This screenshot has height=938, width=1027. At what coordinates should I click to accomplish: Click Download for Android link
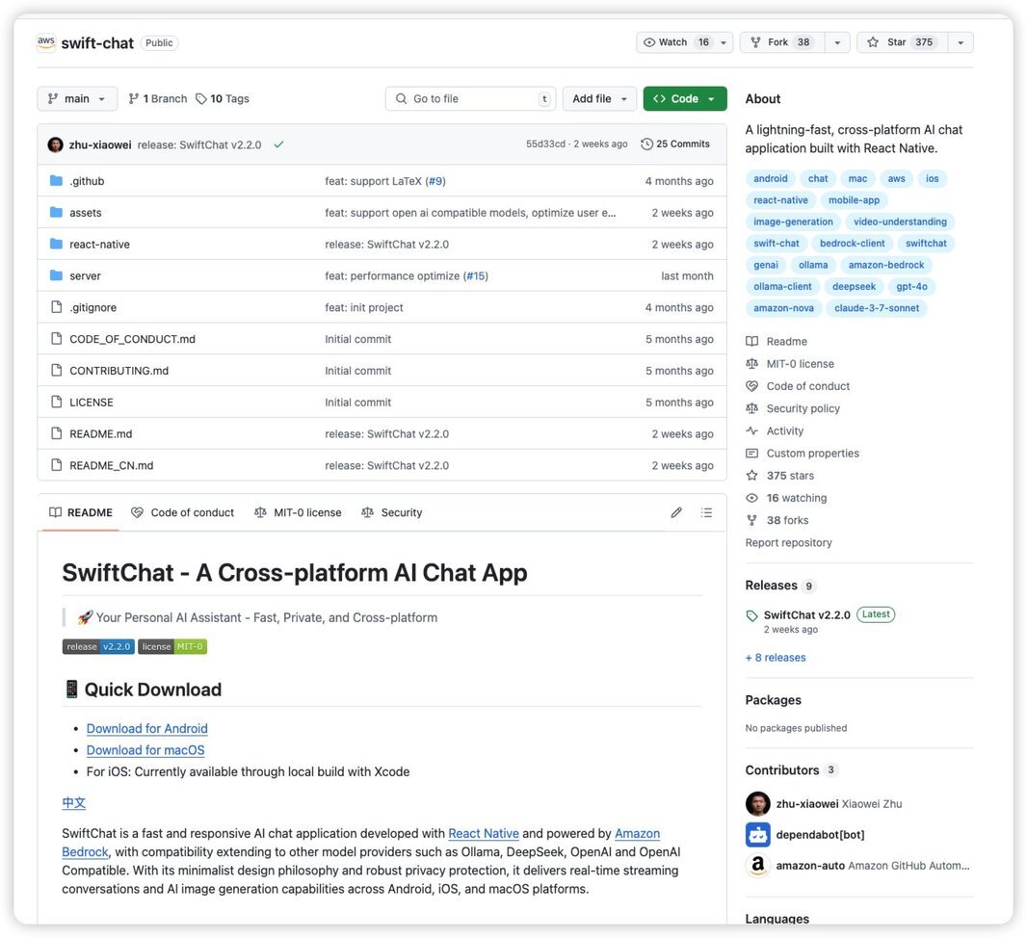(x=146, y=728)
